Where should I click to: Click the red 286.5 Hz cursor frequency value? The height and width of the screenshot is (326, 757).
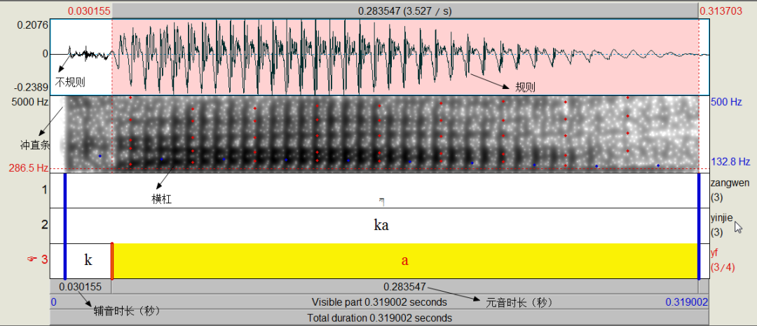(29, 168)
